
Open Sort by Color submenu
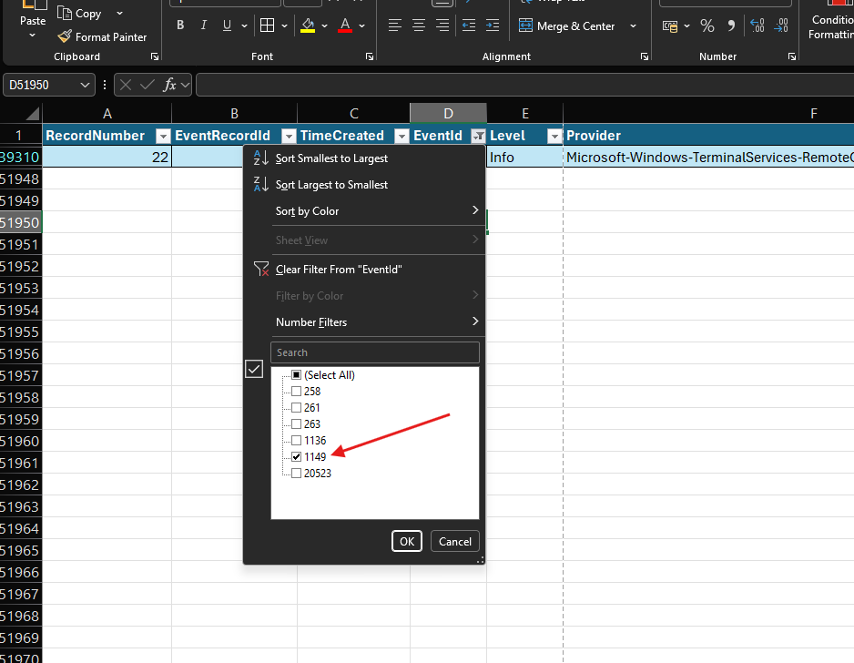pyautogui.click(x=364, y=211)
